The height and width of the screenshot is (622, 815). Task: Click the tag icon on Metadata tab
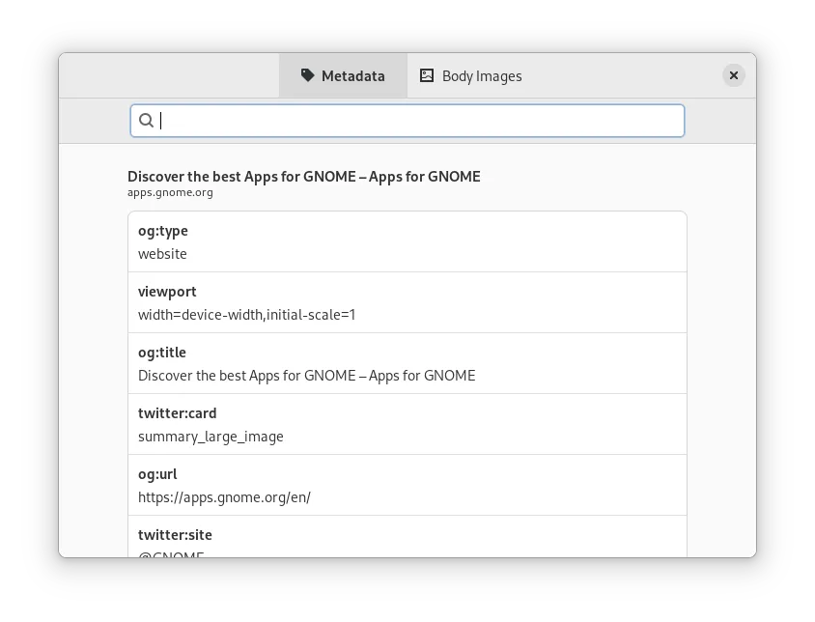point(308,75)
